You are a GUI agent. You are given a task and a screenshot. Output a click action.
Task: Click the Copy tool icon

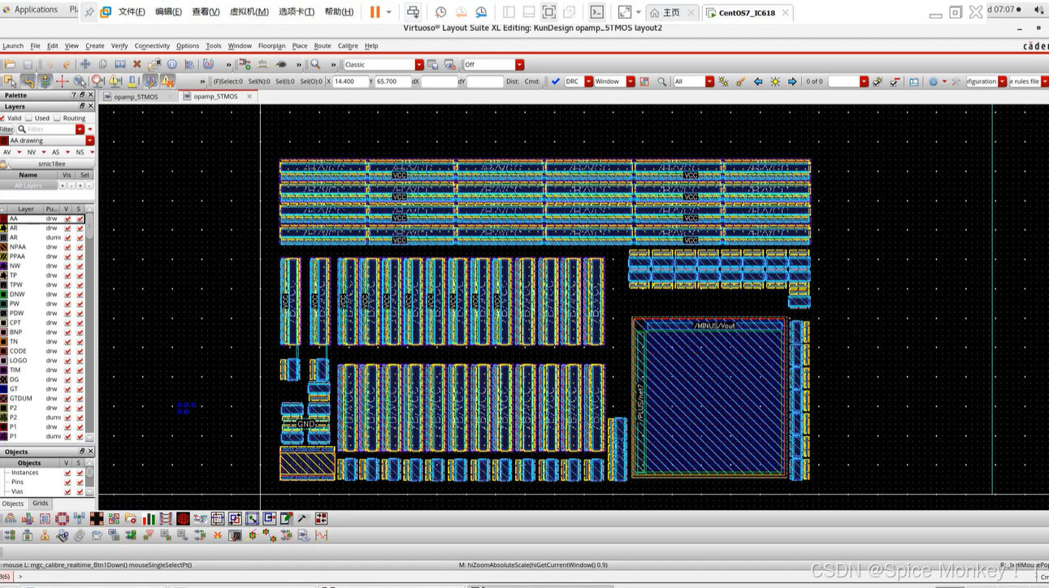click(102, 64)
